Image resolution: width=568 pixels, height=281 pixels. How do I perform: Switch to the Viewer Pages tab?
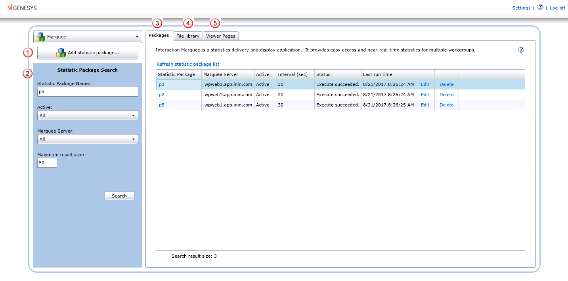click(220, 36)
